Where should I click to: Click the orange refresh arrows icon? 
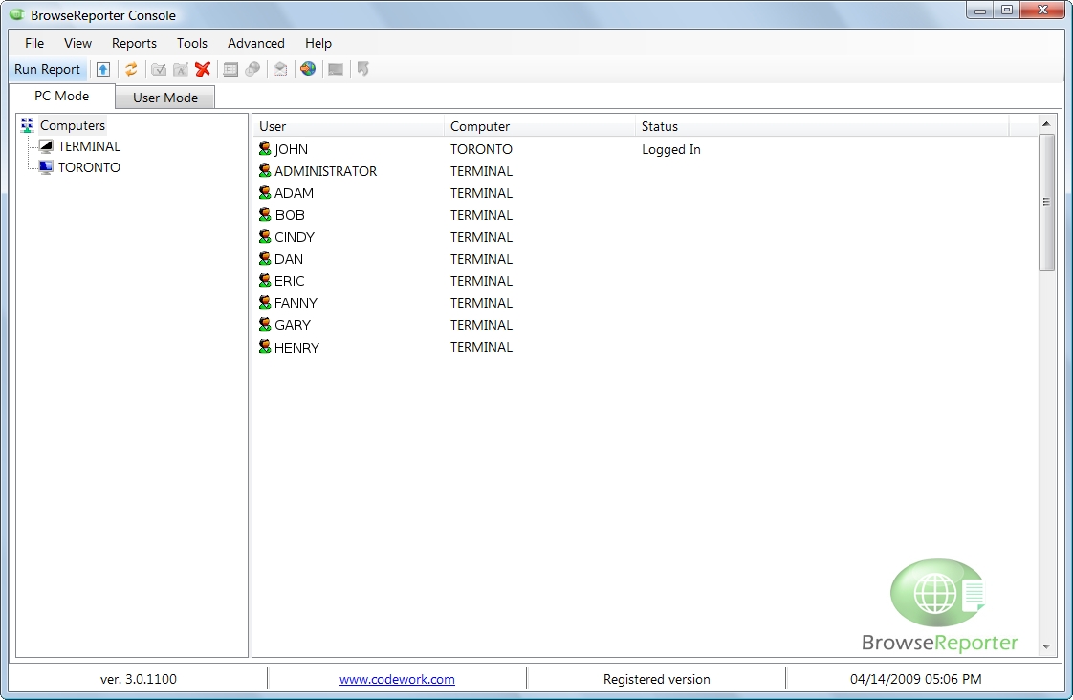tap(131, 69)
